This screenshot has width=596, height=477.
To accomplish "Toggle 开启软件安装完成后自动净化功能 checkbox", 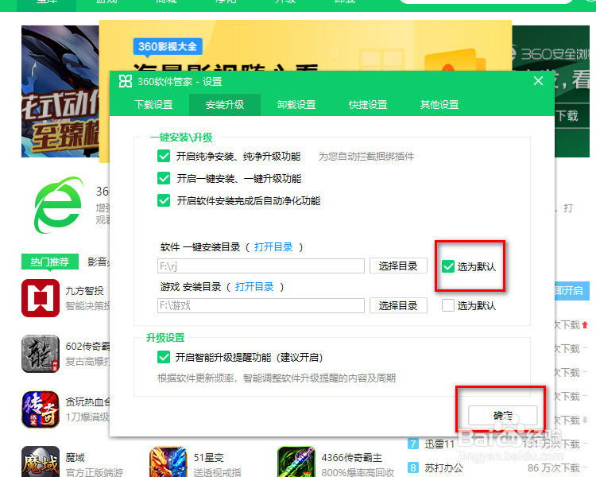I will tap(164, 200).
